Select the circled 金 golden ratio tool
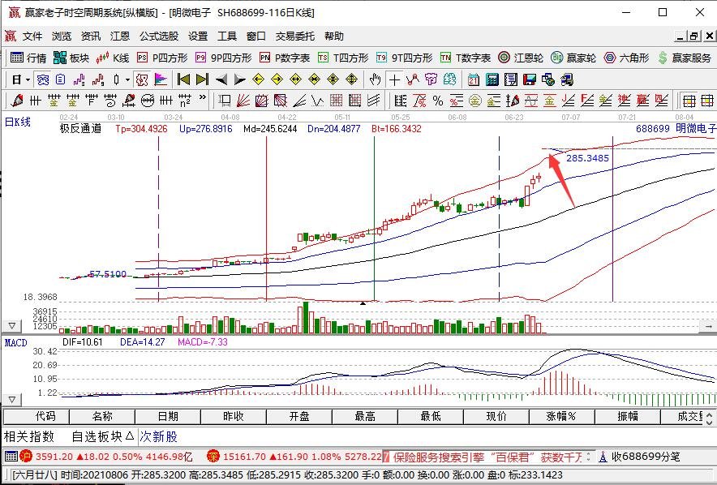717x485 pixels. click(474, 100)
